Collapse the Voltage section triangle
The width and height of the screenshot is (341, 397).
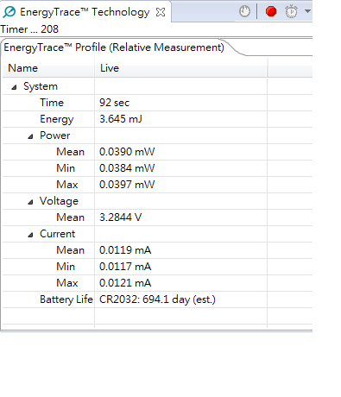click(30, 202)
